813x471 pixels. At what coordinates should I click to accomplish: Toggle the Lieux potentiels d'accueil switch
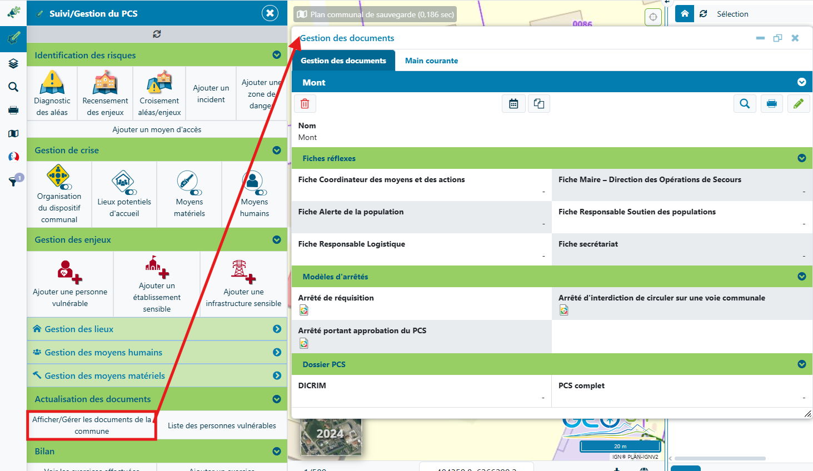pos(131,193)
